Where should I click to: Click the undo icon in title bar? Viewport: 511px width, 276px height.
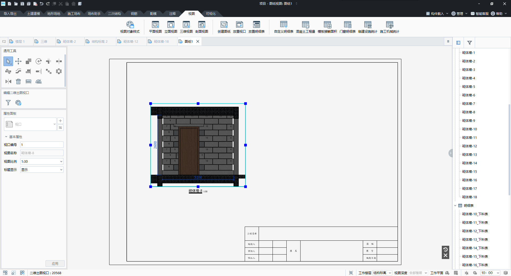[x=42, y=4]
